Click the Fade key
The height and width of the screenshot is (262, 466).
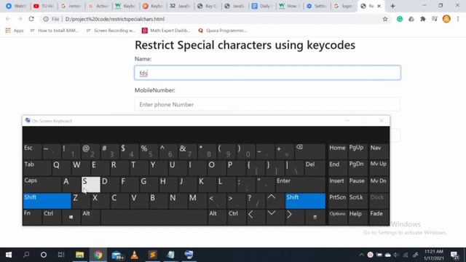[379, 217]
